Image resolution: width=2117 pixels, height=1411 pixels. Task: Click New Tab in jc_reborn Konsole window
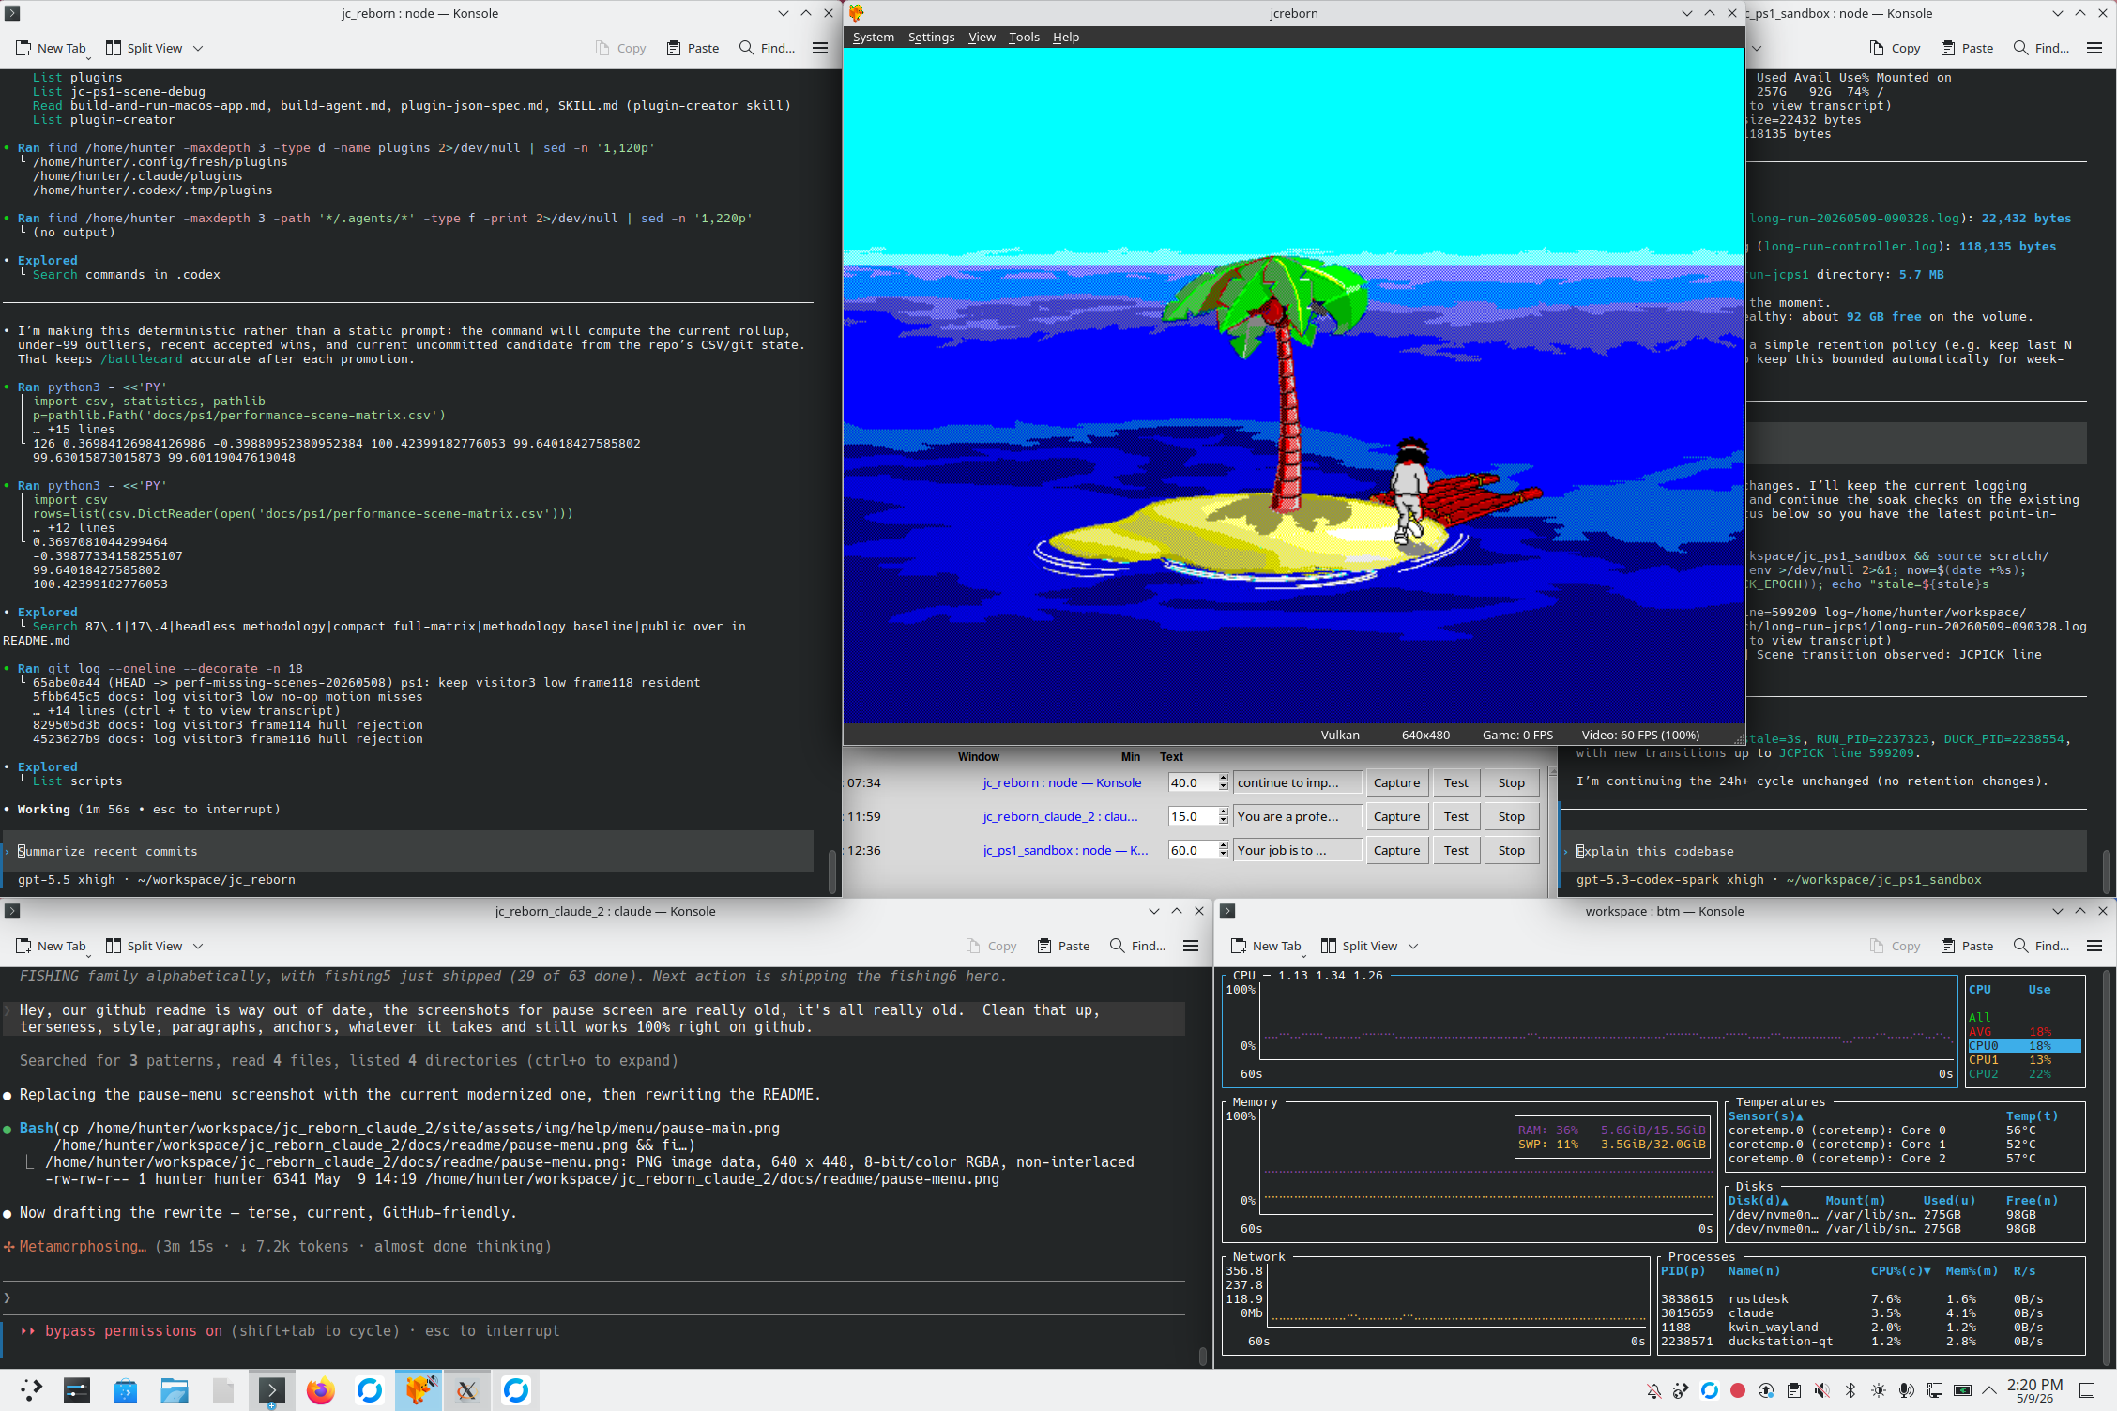pyautogui.click(x=51, y=48)
